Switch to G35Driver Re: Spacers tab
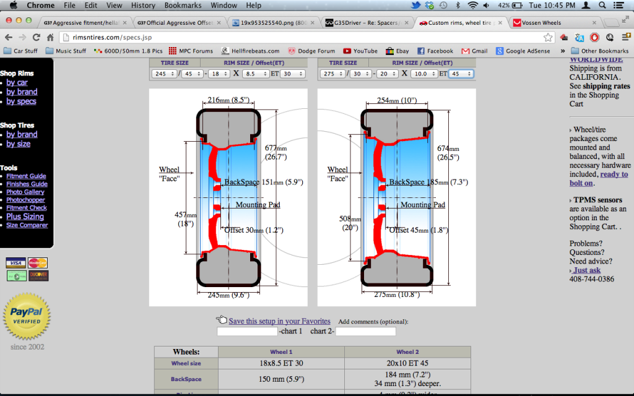The width and height of the screenshot is (634, 396). tap(367, 23)
